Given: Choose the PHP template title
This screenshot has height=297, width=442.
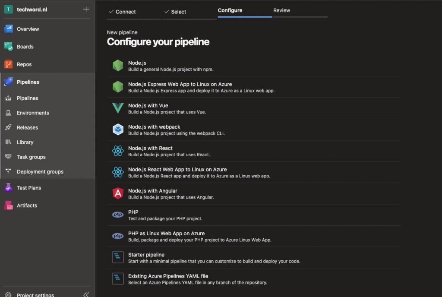Looking at the screenshot, I should point(133,212).
